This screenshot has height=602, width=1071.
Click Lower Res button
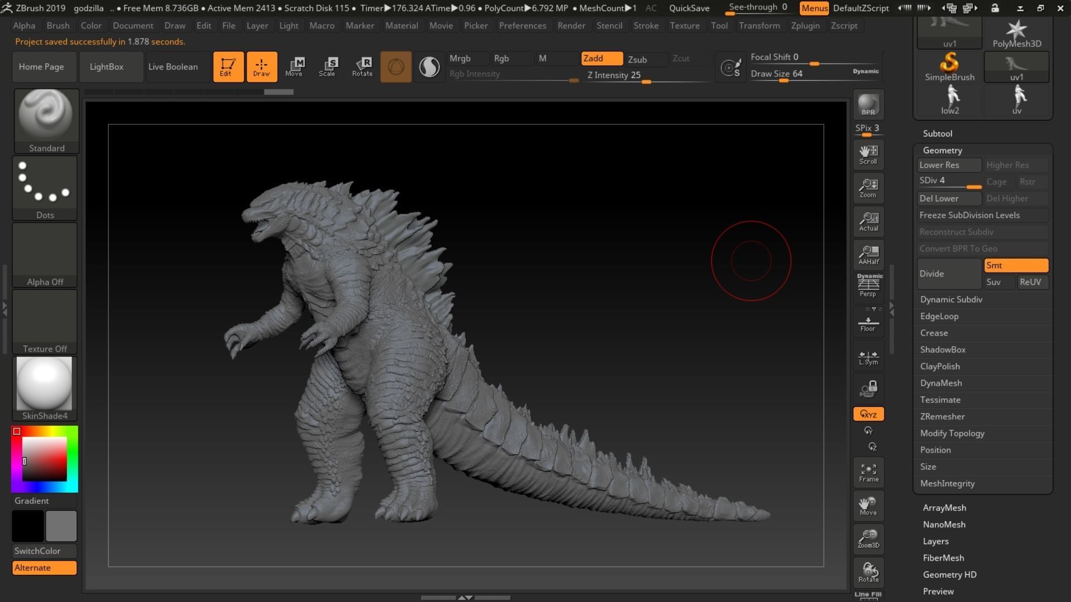949,165
